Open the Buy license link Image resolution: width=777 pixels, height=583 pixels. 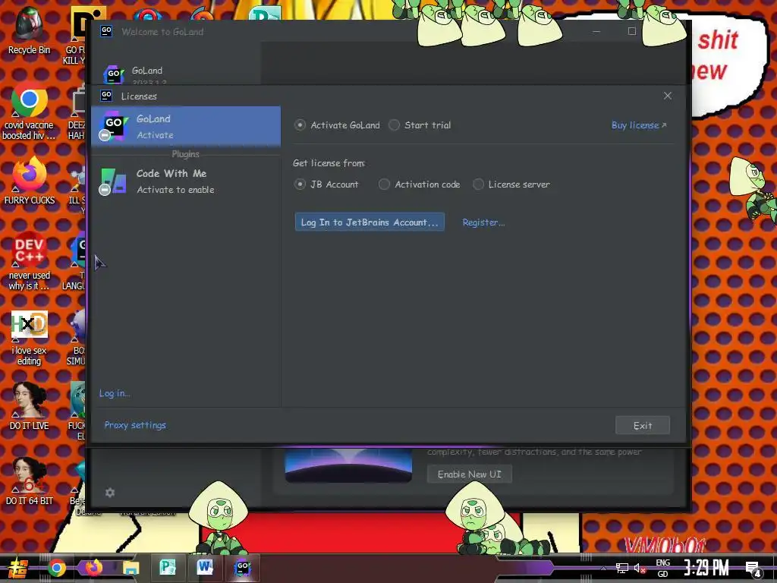click(x=639, y=125)
